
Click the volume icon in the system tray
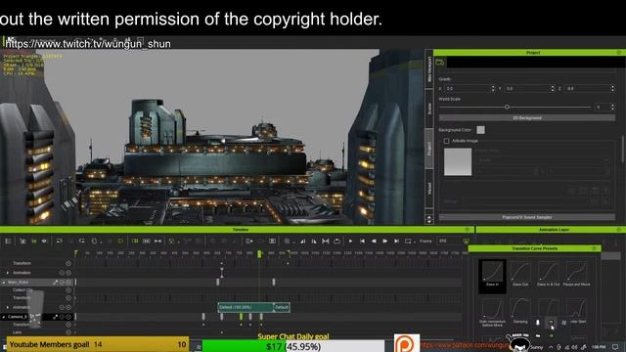pyautogui.click(x=575, y=347)
